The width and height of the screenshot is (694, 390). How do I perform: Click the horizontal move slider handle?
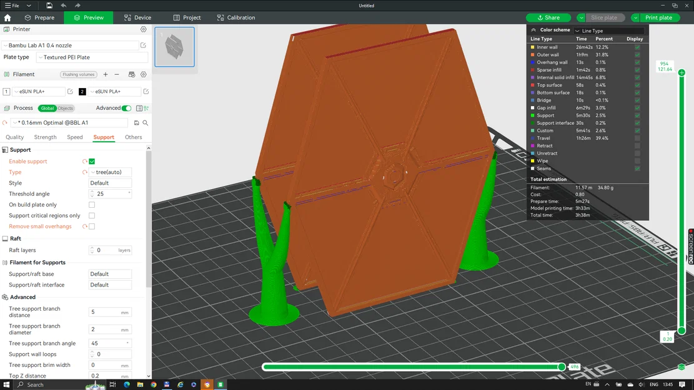(x=562, y=366)
